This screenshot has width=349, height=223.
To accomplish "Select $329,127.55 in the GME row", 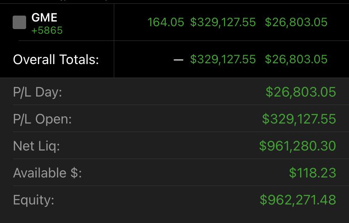I will 223,23.
